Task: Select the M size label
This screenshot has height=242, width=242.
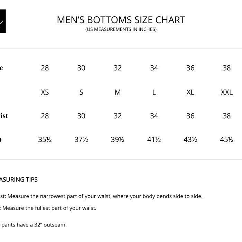Action: pos(118,92)
